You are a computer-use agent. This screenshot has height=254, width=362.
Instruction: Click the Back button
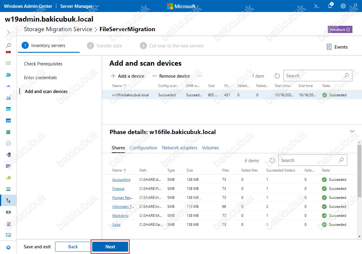coord(73,247)
